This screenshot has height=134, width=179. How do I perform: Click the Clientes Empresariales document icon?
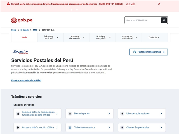click(122, 127)
